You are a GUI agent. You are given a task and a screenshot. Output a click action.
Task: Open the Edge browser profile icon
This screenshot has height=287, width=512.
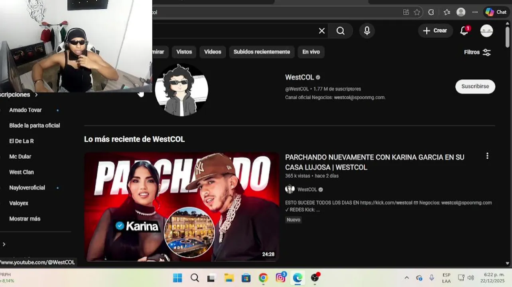(461, 12)
